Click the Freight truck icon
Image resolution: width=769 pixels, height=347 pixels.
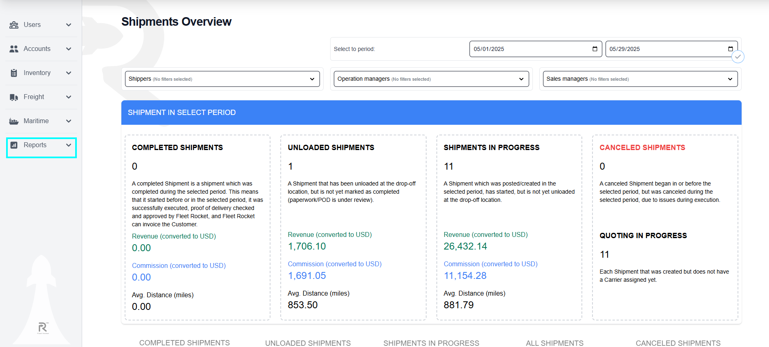14,97
